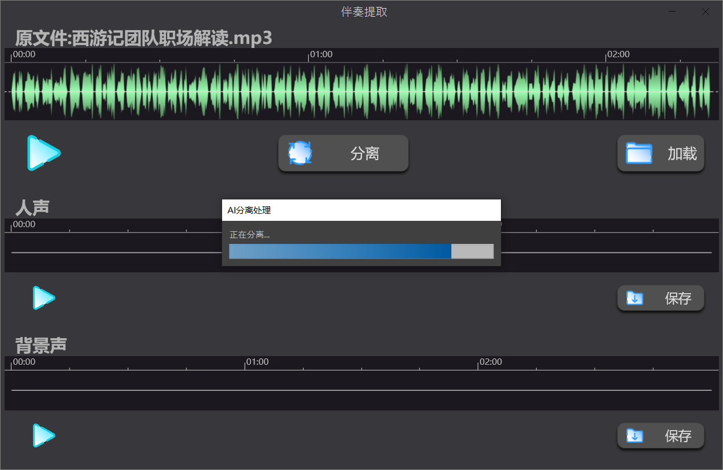Image resolution: width=723 pixels, height=470 pixels.
Task: Select 00:00 marker on 人声 timeline
Action: pyautogui.click(x=24, y=225)
